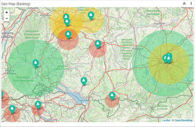Image resolution: width=195 pixels, height=127 pixels.
Task: Click the person marker near Freiburg
Action: (36, 63)
